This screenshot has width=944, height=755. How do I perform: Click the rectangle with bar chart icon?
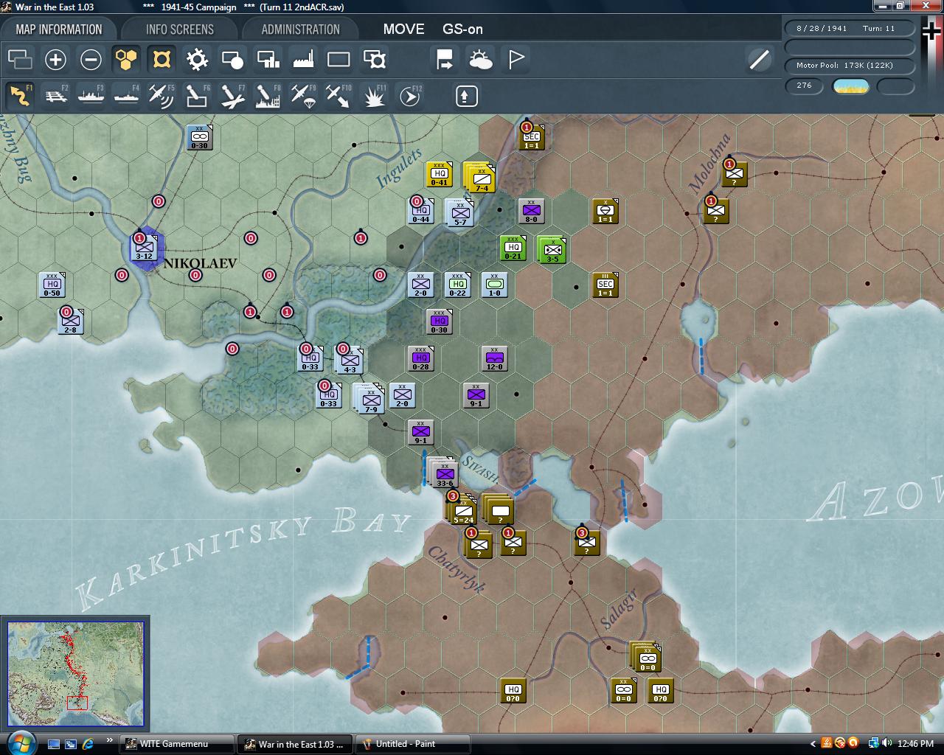coord(268,60)
